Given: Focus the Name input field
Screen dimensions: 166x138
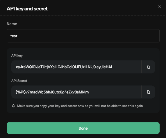Looking at the screenshot, I should [83, 36].
